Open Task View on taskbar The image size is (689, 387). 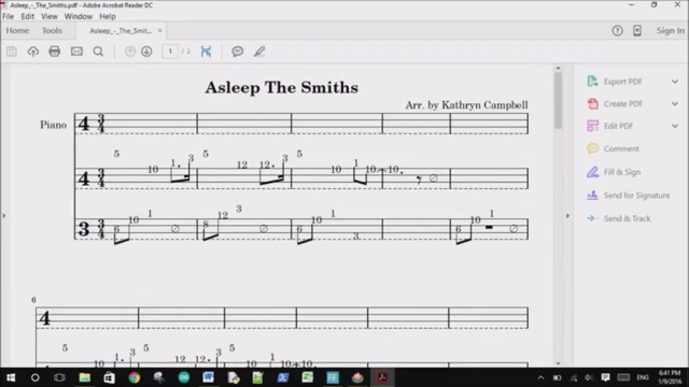pyautogui.click(x=60, y=377)
